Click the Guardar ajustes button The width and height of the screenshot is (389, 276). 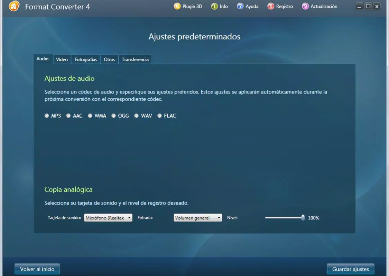350,269
